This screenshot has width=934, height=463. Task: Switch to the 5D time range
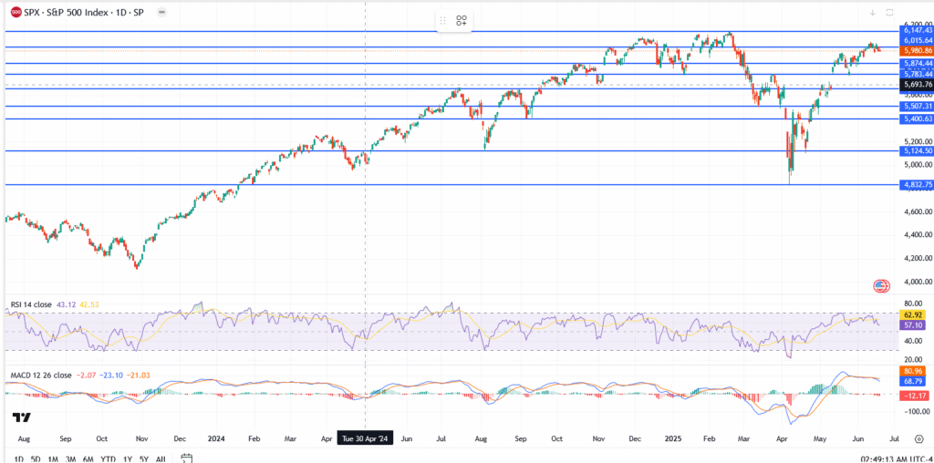[x=36, y=458]
